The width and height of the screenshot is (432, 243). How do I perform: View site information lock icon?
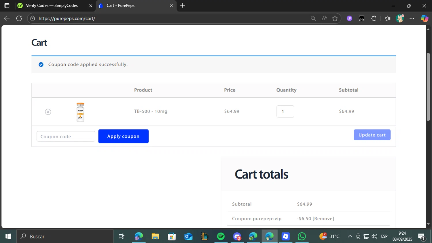point(33,18)
